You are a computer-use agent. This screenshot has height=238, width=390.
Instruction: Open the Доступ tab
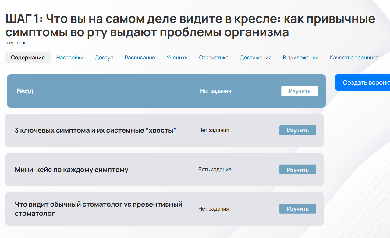104,57
